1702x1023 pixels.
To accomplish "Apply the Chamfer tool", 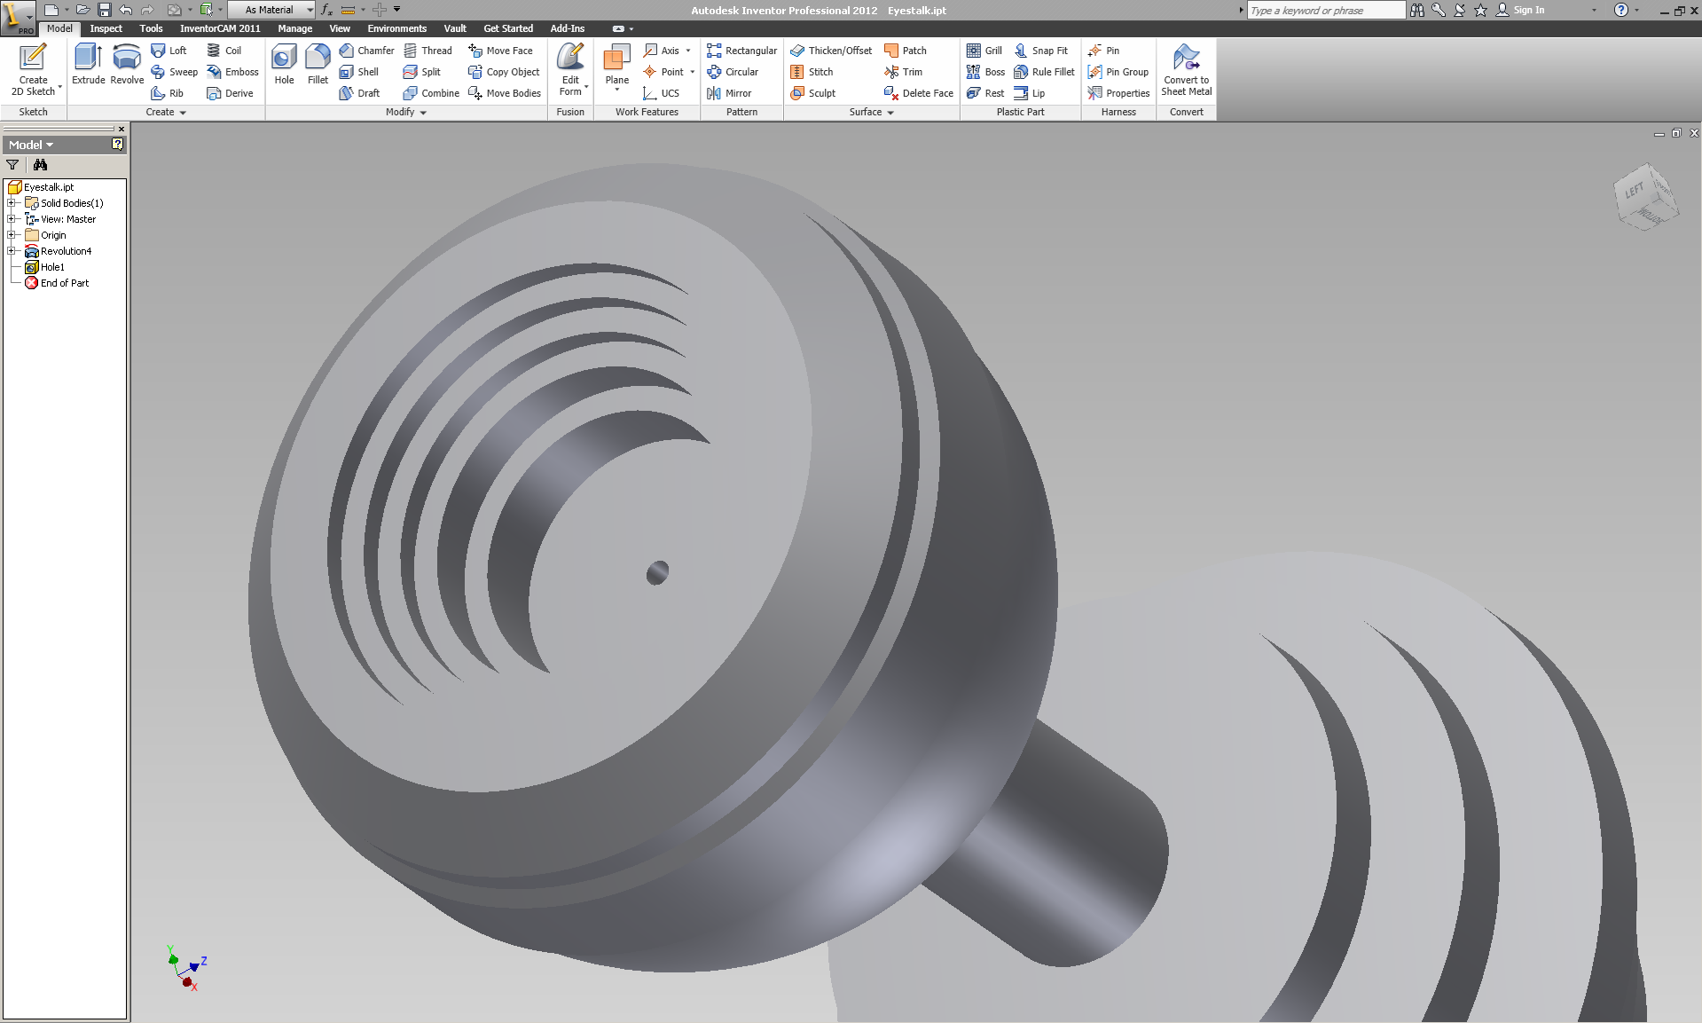I will [x=366, y=51].
